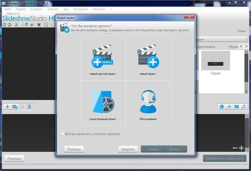Screen dimensions: 251x171
Task: Click the text lines subtitle icon
Action: click(x=229, y=107)
